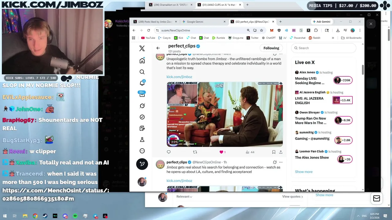Screen dimensions: 392x220
Task: Open the More circle icon in sidebar
Action: (x=142, y=151)
